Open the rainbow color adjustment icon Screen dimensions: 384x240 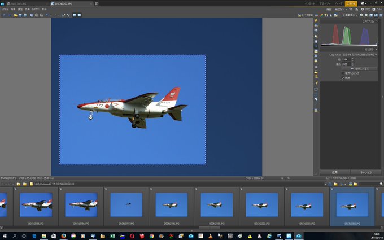pyautogui.click(x=321, y=15)
